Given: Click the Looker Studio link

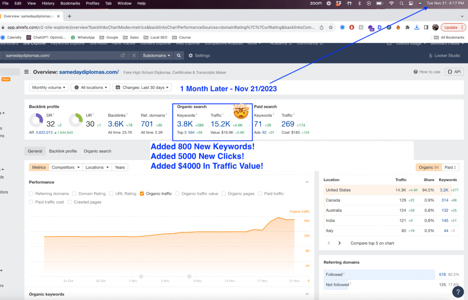Looking at the screenshot, I should (x=444, y=55).
